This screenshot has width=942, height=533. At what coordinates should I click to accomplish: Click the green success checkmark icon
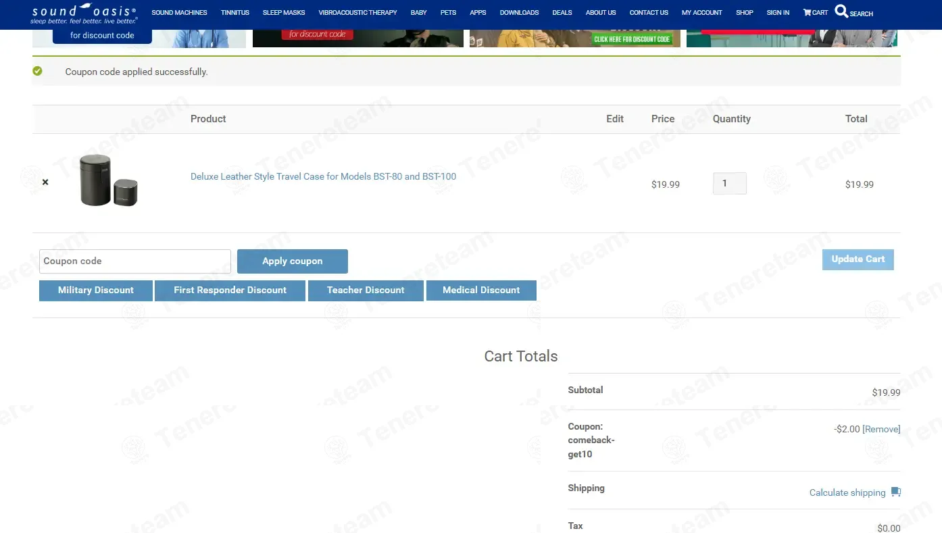click(x=37, y=71)
